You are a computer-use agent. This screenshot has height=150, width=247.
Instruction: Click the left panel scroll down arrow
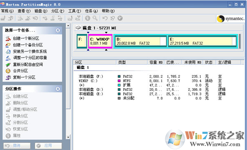click(x=68, y=137)
